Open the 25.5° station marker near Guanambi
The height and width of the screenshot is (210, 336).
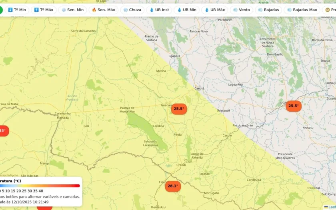coord(179,109)
